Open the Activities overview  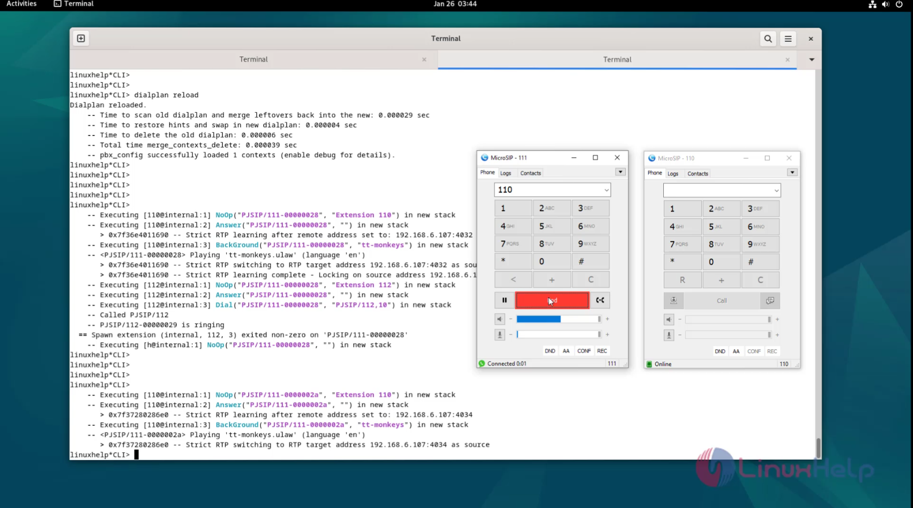coord(21,4)
